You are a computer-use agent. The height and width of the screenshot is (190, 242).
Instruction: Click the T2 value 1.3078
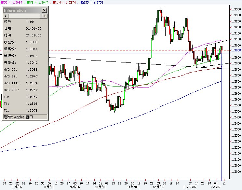pyautogui.click(x=32, y=111)
